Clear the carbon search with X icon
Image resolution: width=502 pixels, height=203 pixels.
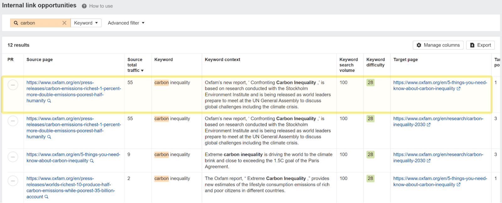click(64, 23)
